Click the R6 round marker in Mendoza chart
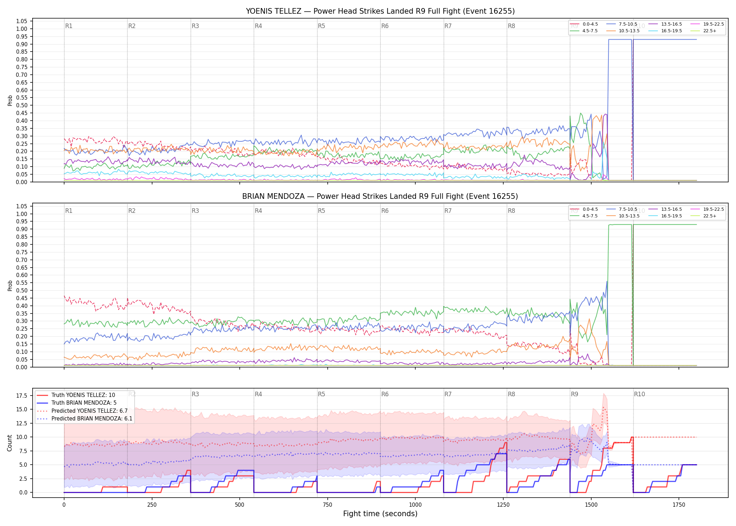 pyautogui.click(x=385, y=211)
